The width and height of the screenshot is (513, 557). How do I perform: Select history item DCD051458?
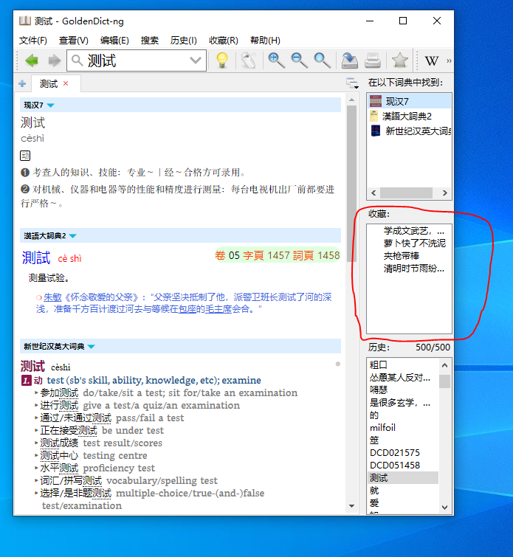coord(395,465)
